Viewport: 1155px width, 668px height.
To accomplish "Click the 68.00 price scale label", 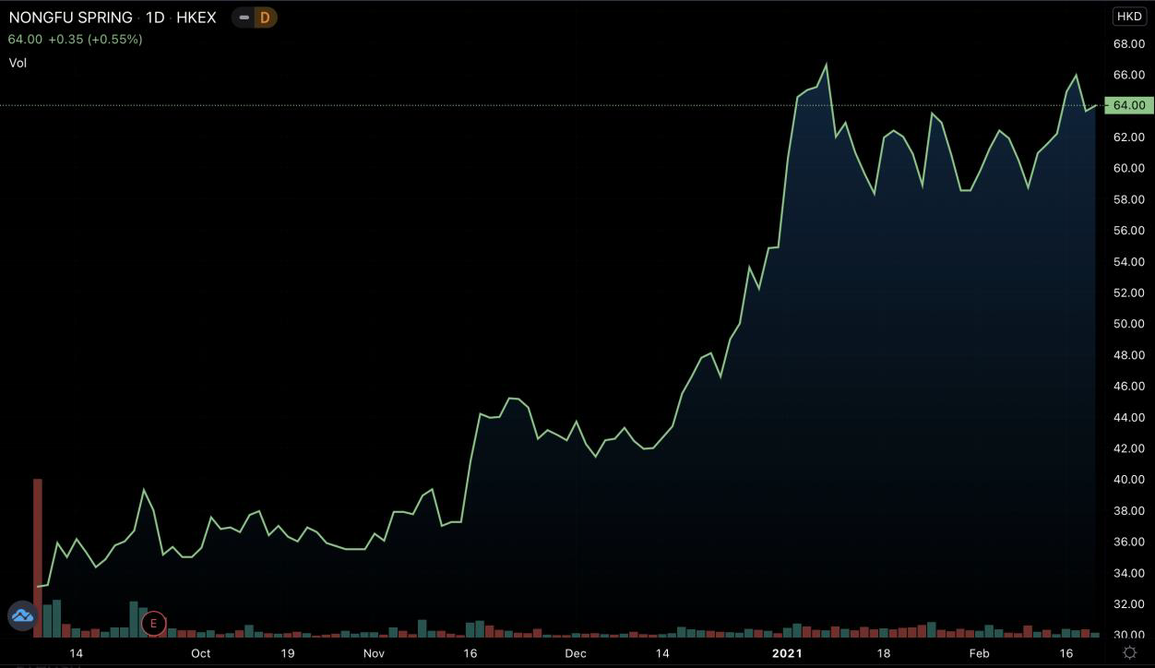I will point(1128,43).
